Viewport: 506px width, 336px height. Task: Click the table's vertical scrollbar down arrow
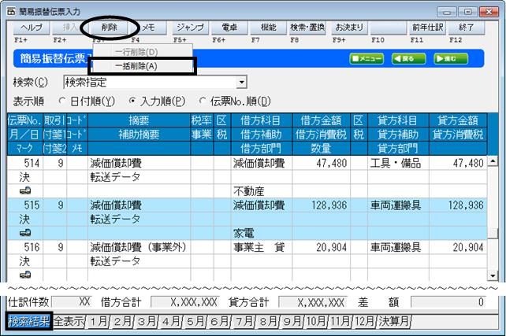[493, 275]
